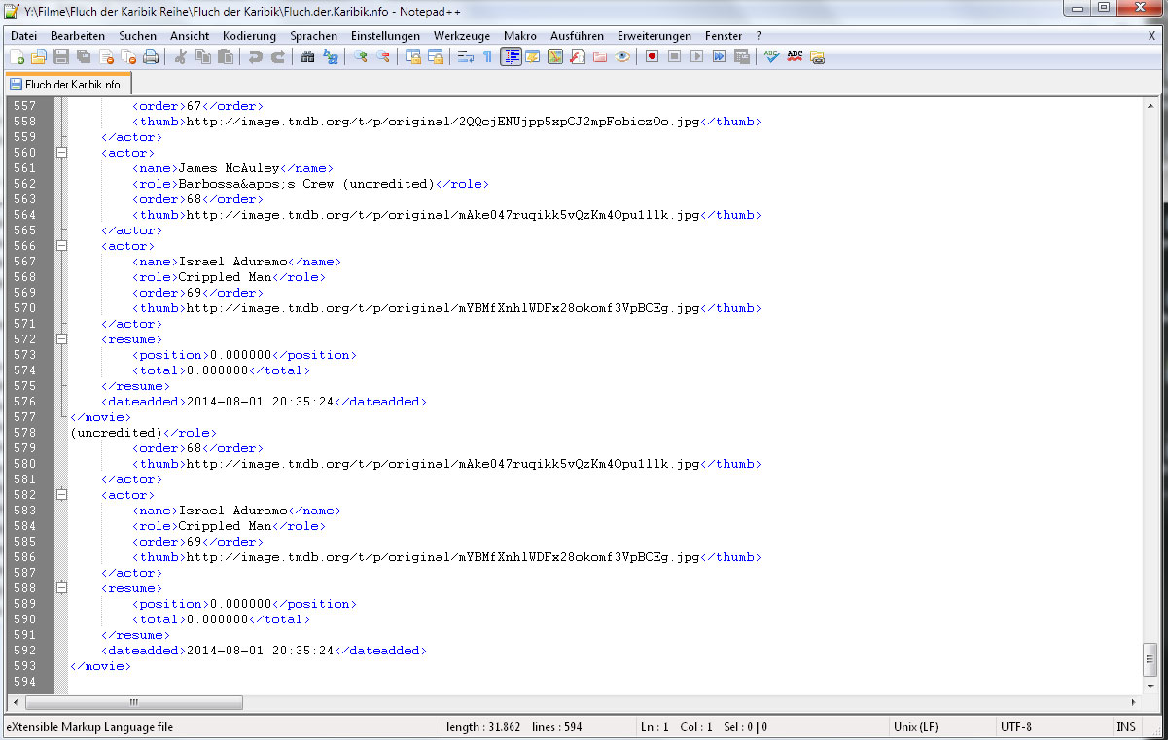Open the Erweiterungen menu
1168x740 pixels.
point(655,36)
